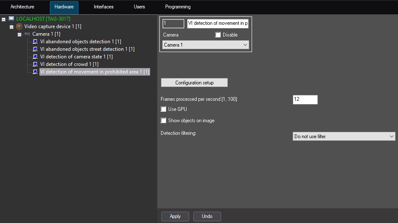Check Show objects on image

click(x=164, y=121)
